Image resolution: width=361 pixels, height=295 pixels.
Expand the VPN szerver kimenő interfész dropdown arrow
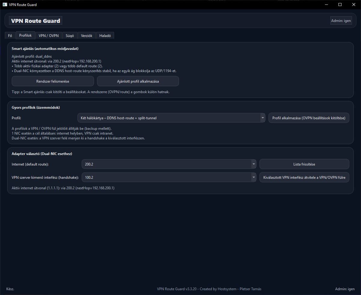tap(254, 177)
